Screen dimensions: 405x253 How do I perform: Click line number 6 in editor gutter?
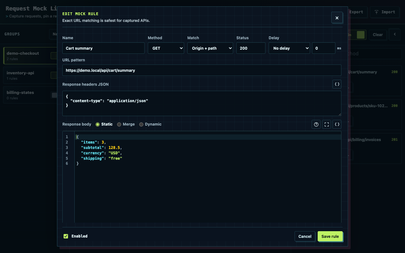pos(67,164)
